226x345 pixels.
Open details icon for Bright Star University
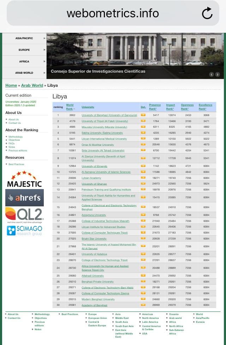[x=143, y=238]
